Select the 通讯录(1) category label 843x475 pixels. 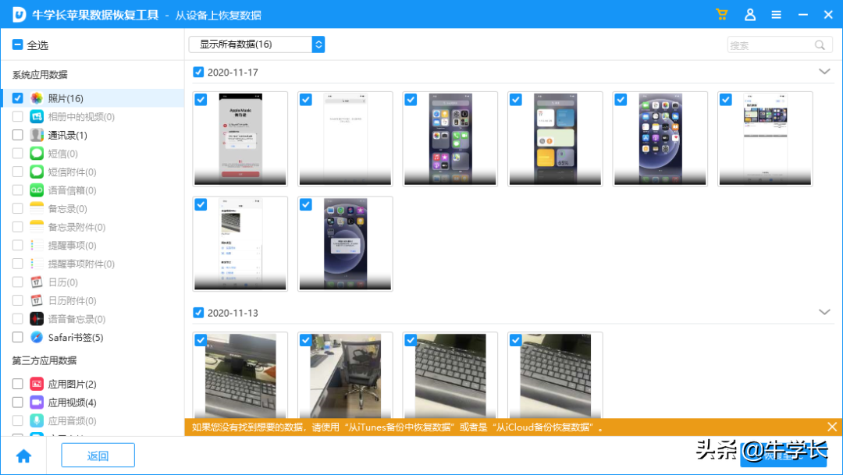tap(67, 136)
